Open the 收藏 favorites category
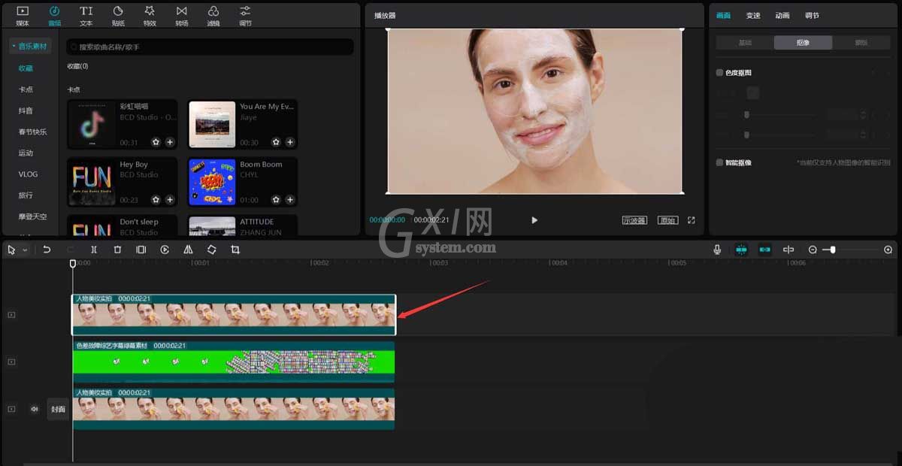Screen dimensions: 902x466 [26, 68]
